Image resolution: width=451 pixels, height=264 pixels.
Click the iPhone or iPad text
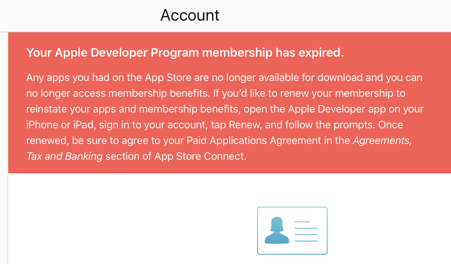[x=60, y=125]
